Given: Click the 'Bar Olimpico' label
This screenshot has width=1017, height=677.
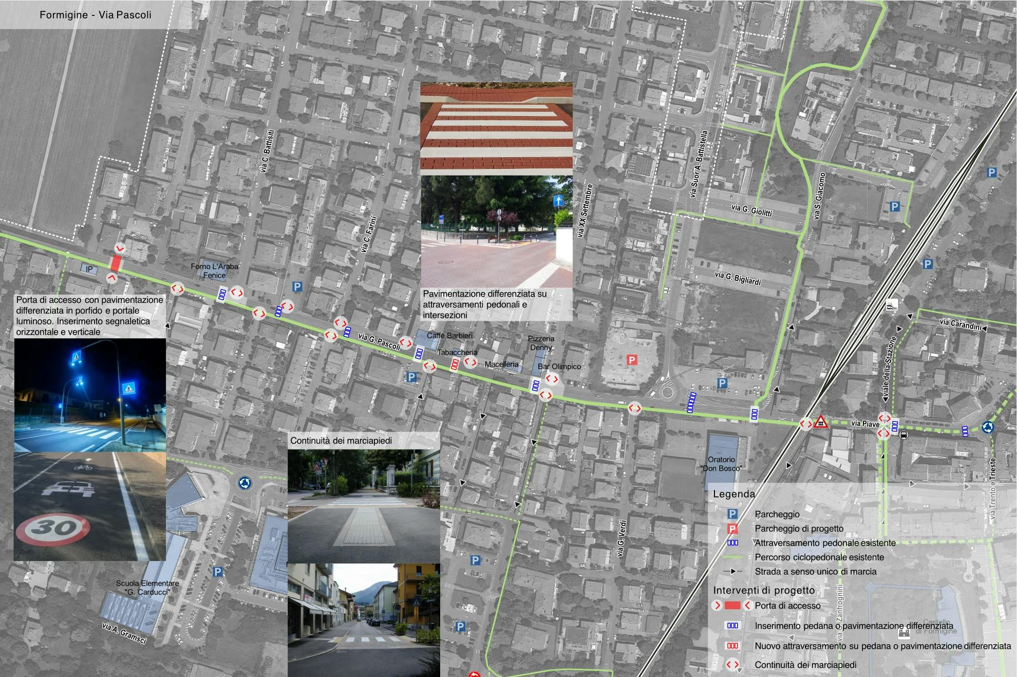Looking at the screenshot, I should 559,366.
